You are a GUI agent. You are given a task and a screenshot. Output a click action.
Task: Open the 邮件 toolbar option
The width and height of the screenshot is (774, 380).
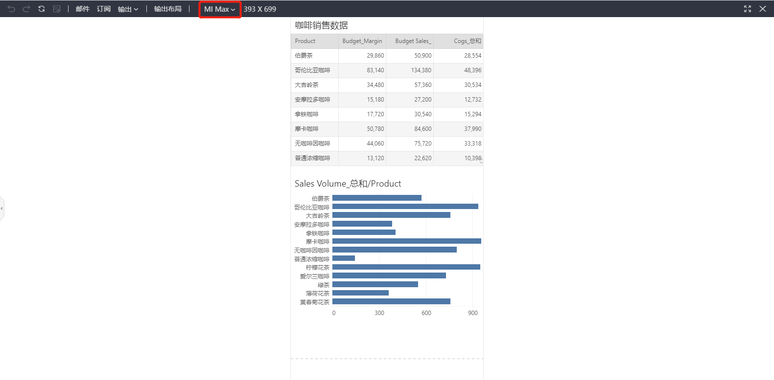[83, 9]
